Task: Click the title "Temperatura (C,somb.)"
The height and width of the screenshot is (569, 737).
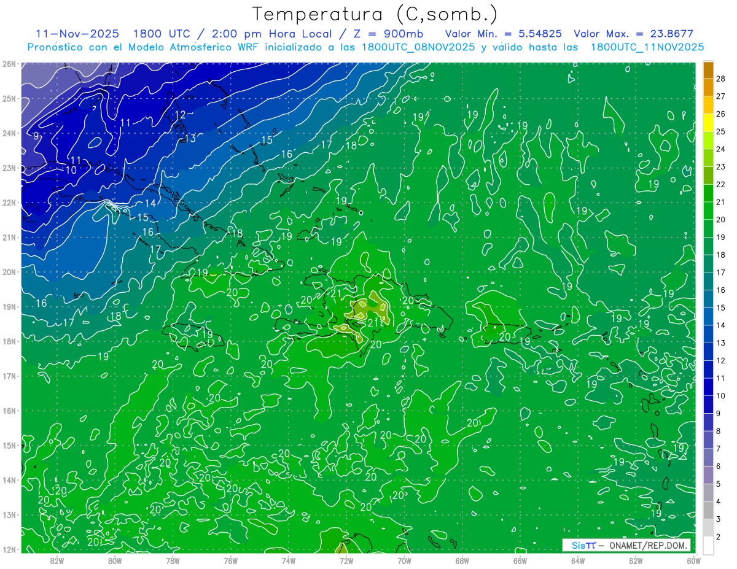Action: [375, 15]
